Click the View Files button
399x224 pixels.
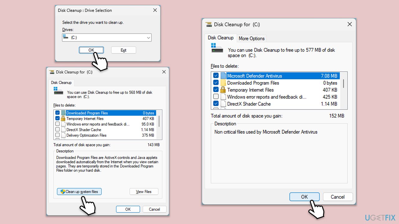tap(144, 191)
